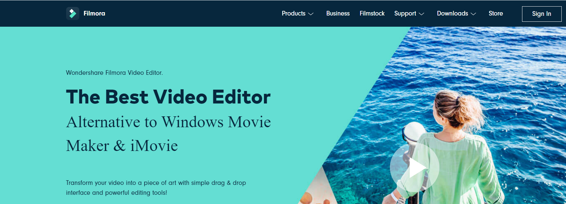
Task: Click the 'Transform your video into' description
Action: (x=156, y=188)
